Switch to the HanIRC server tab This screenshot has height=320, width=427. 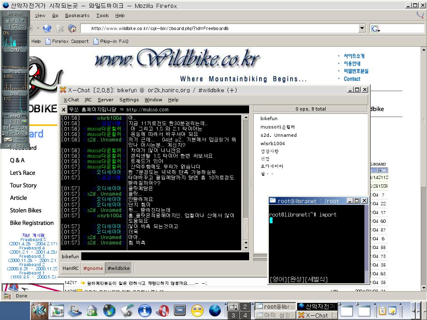(71, 268)
